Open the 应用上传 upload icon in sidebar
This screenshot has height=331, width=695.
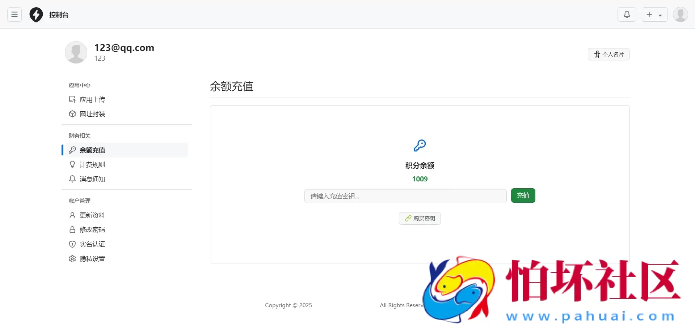coord(72,99)
